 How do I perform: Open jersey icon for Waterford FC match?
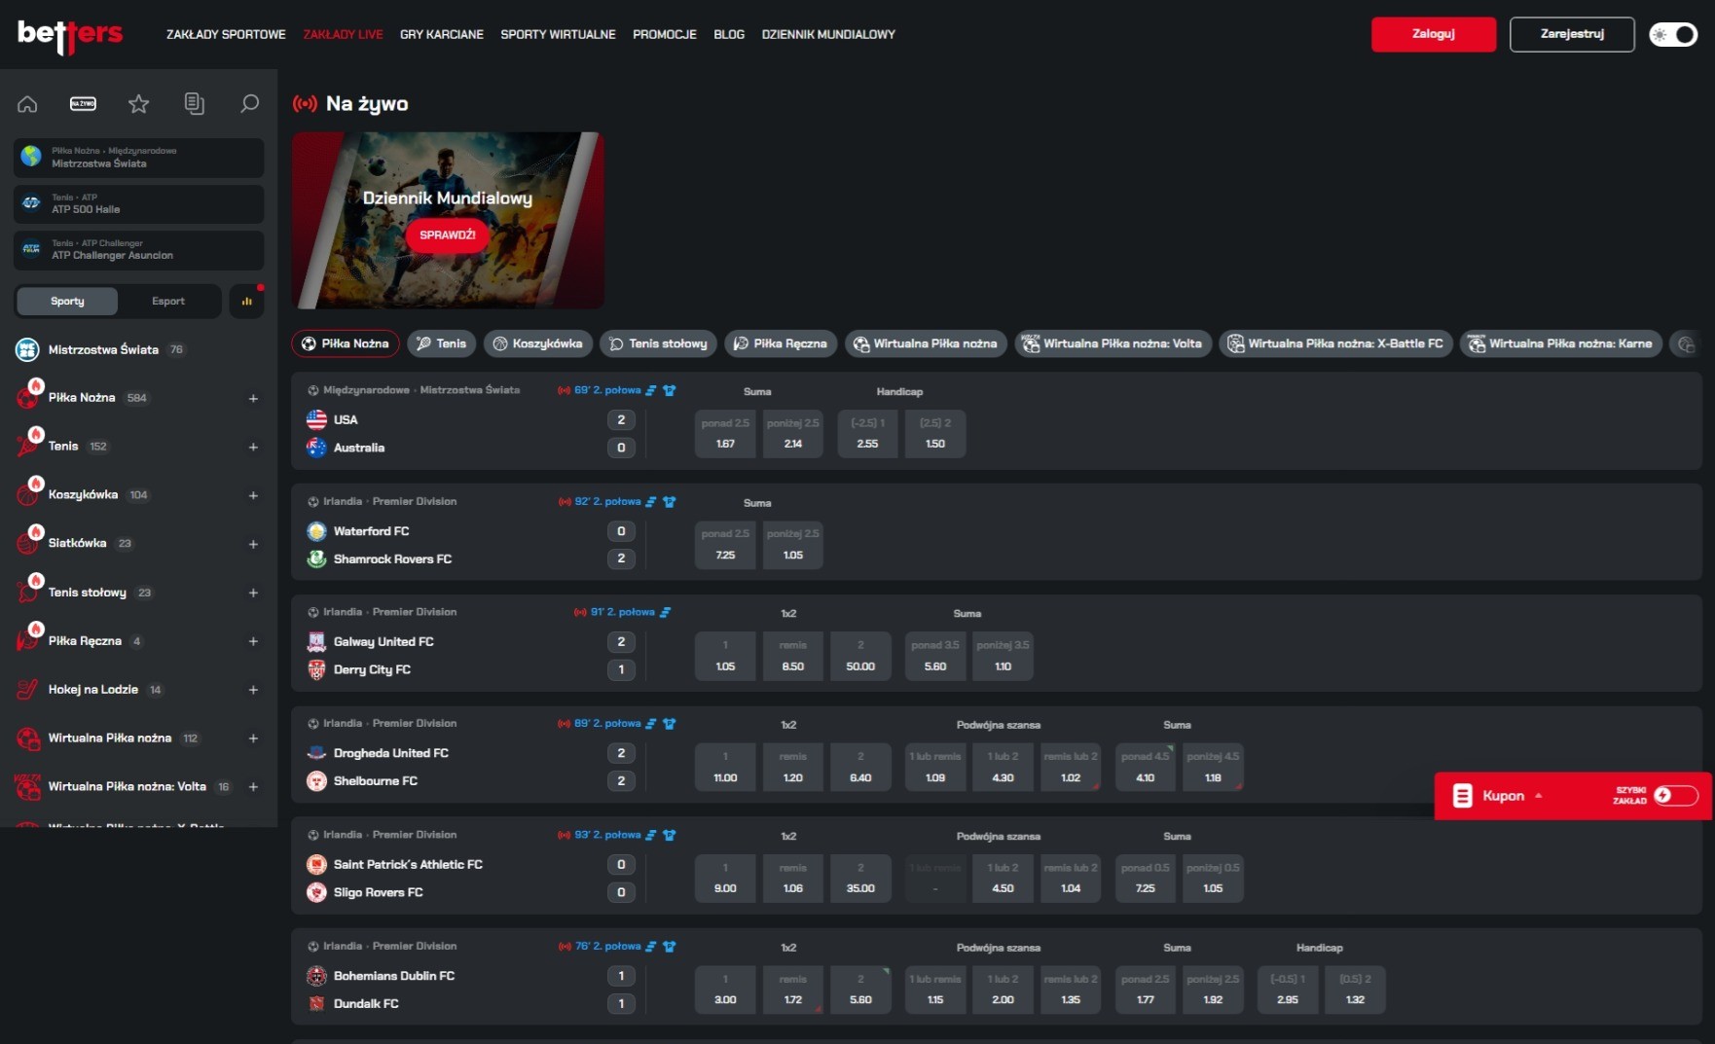point(670,502)
